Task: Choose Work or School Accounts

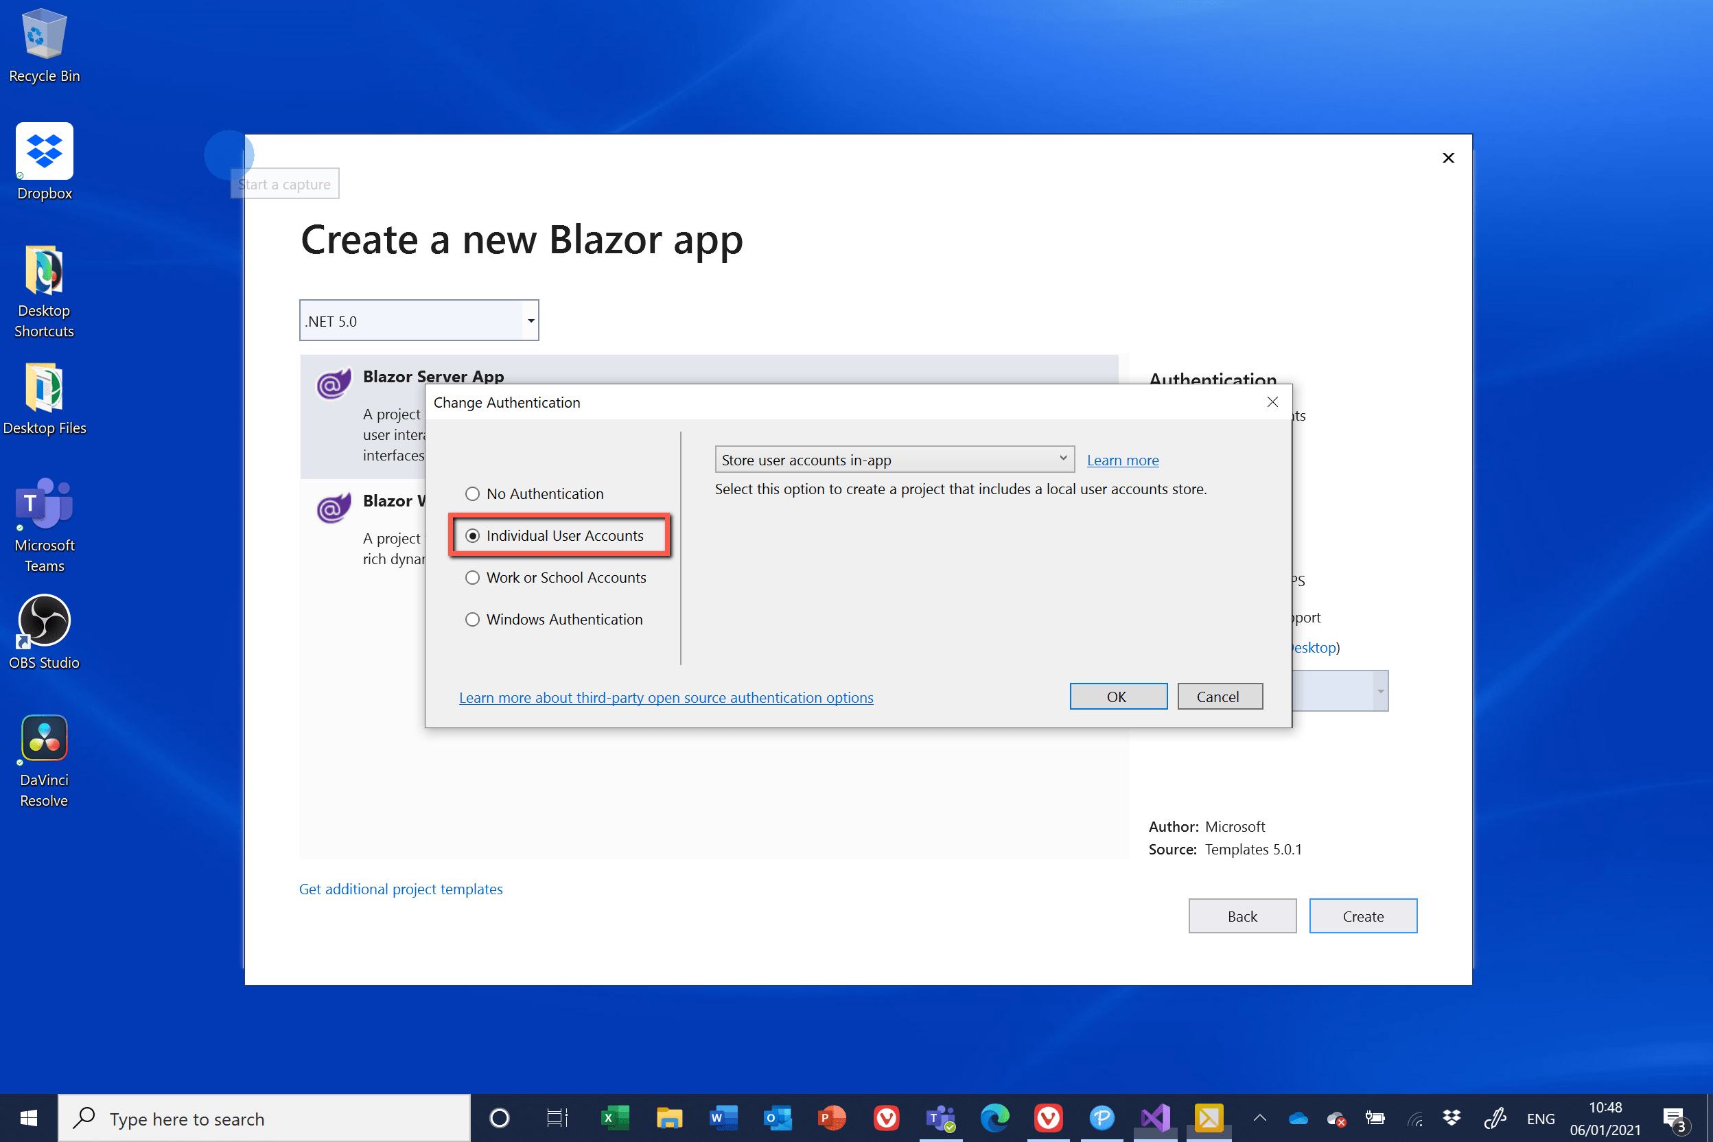Action: tap(473, 578)
